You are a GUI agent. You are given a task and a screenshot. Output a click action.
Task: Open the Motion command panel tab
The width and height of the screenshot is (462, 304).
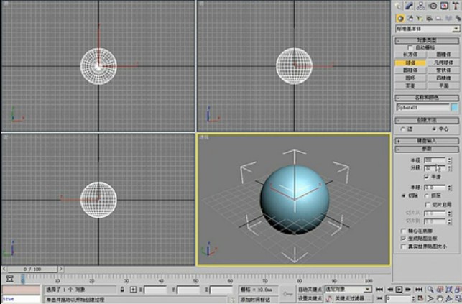pyautogui.click(x=433, y=6)
